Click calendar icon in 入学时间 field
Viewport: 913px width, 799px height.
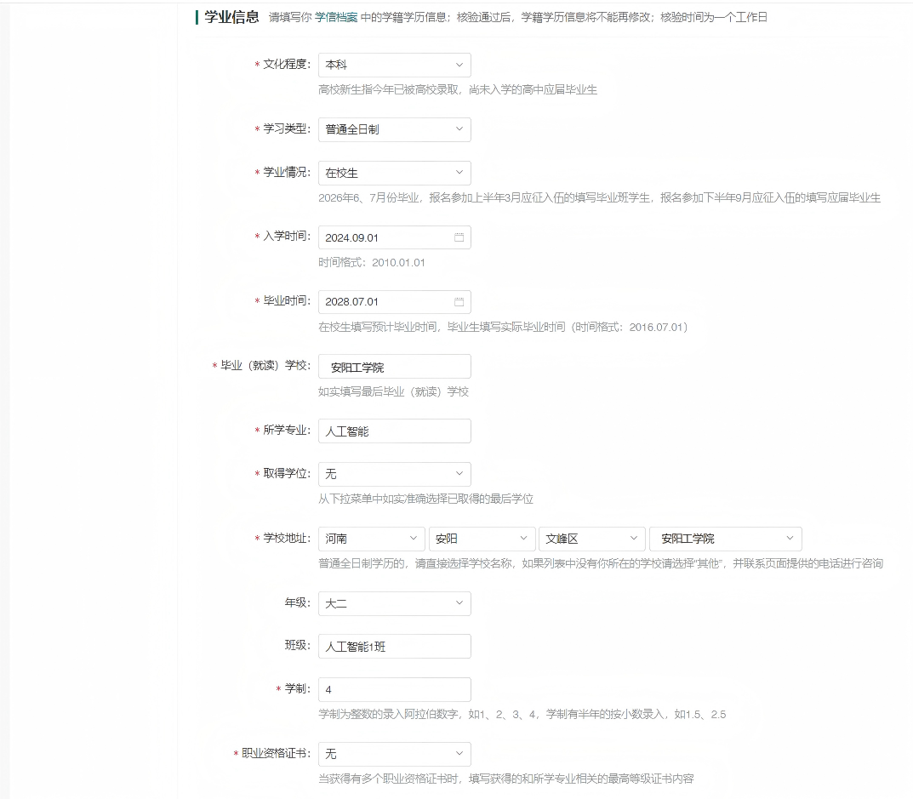click(x=459, y=237)
